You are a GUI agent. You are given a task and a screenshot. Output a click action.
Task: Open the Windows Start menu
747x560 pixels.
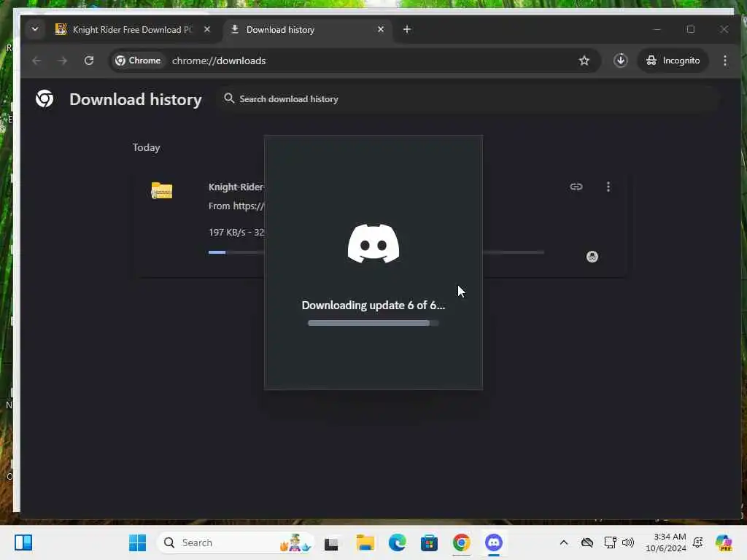click(138, 542)
